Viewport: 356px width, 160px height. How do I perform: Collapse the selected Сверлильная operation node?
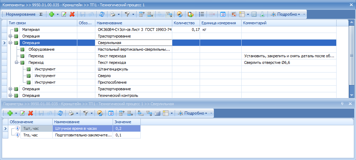10,43
